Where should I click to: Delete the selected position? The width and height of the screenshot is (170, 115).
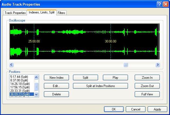pyautogui.click(x=56, y=94)
